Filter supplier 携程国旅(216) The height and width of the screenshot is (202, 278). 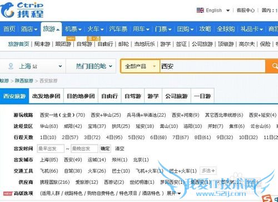click(x=55, y=182)
